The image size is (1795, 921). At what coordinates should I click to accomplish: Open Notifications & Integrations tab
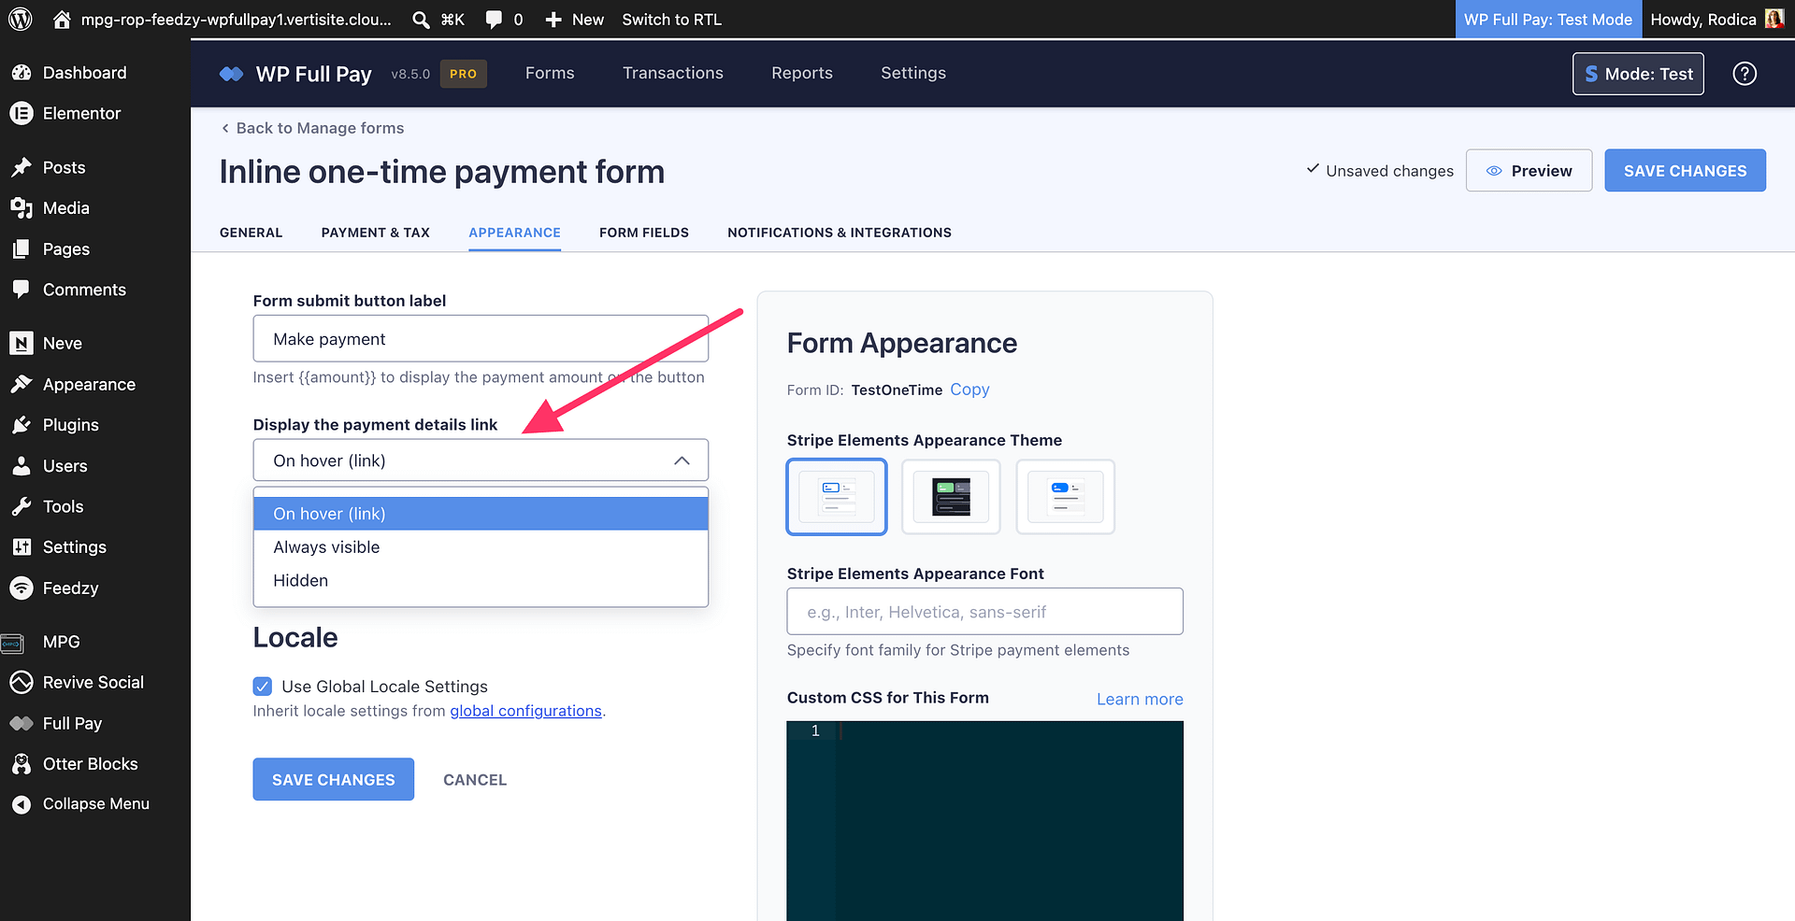click(840, 233)
